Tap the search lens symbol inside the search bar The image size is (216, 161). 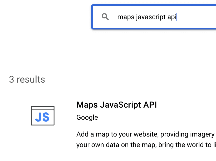point(105,17)
